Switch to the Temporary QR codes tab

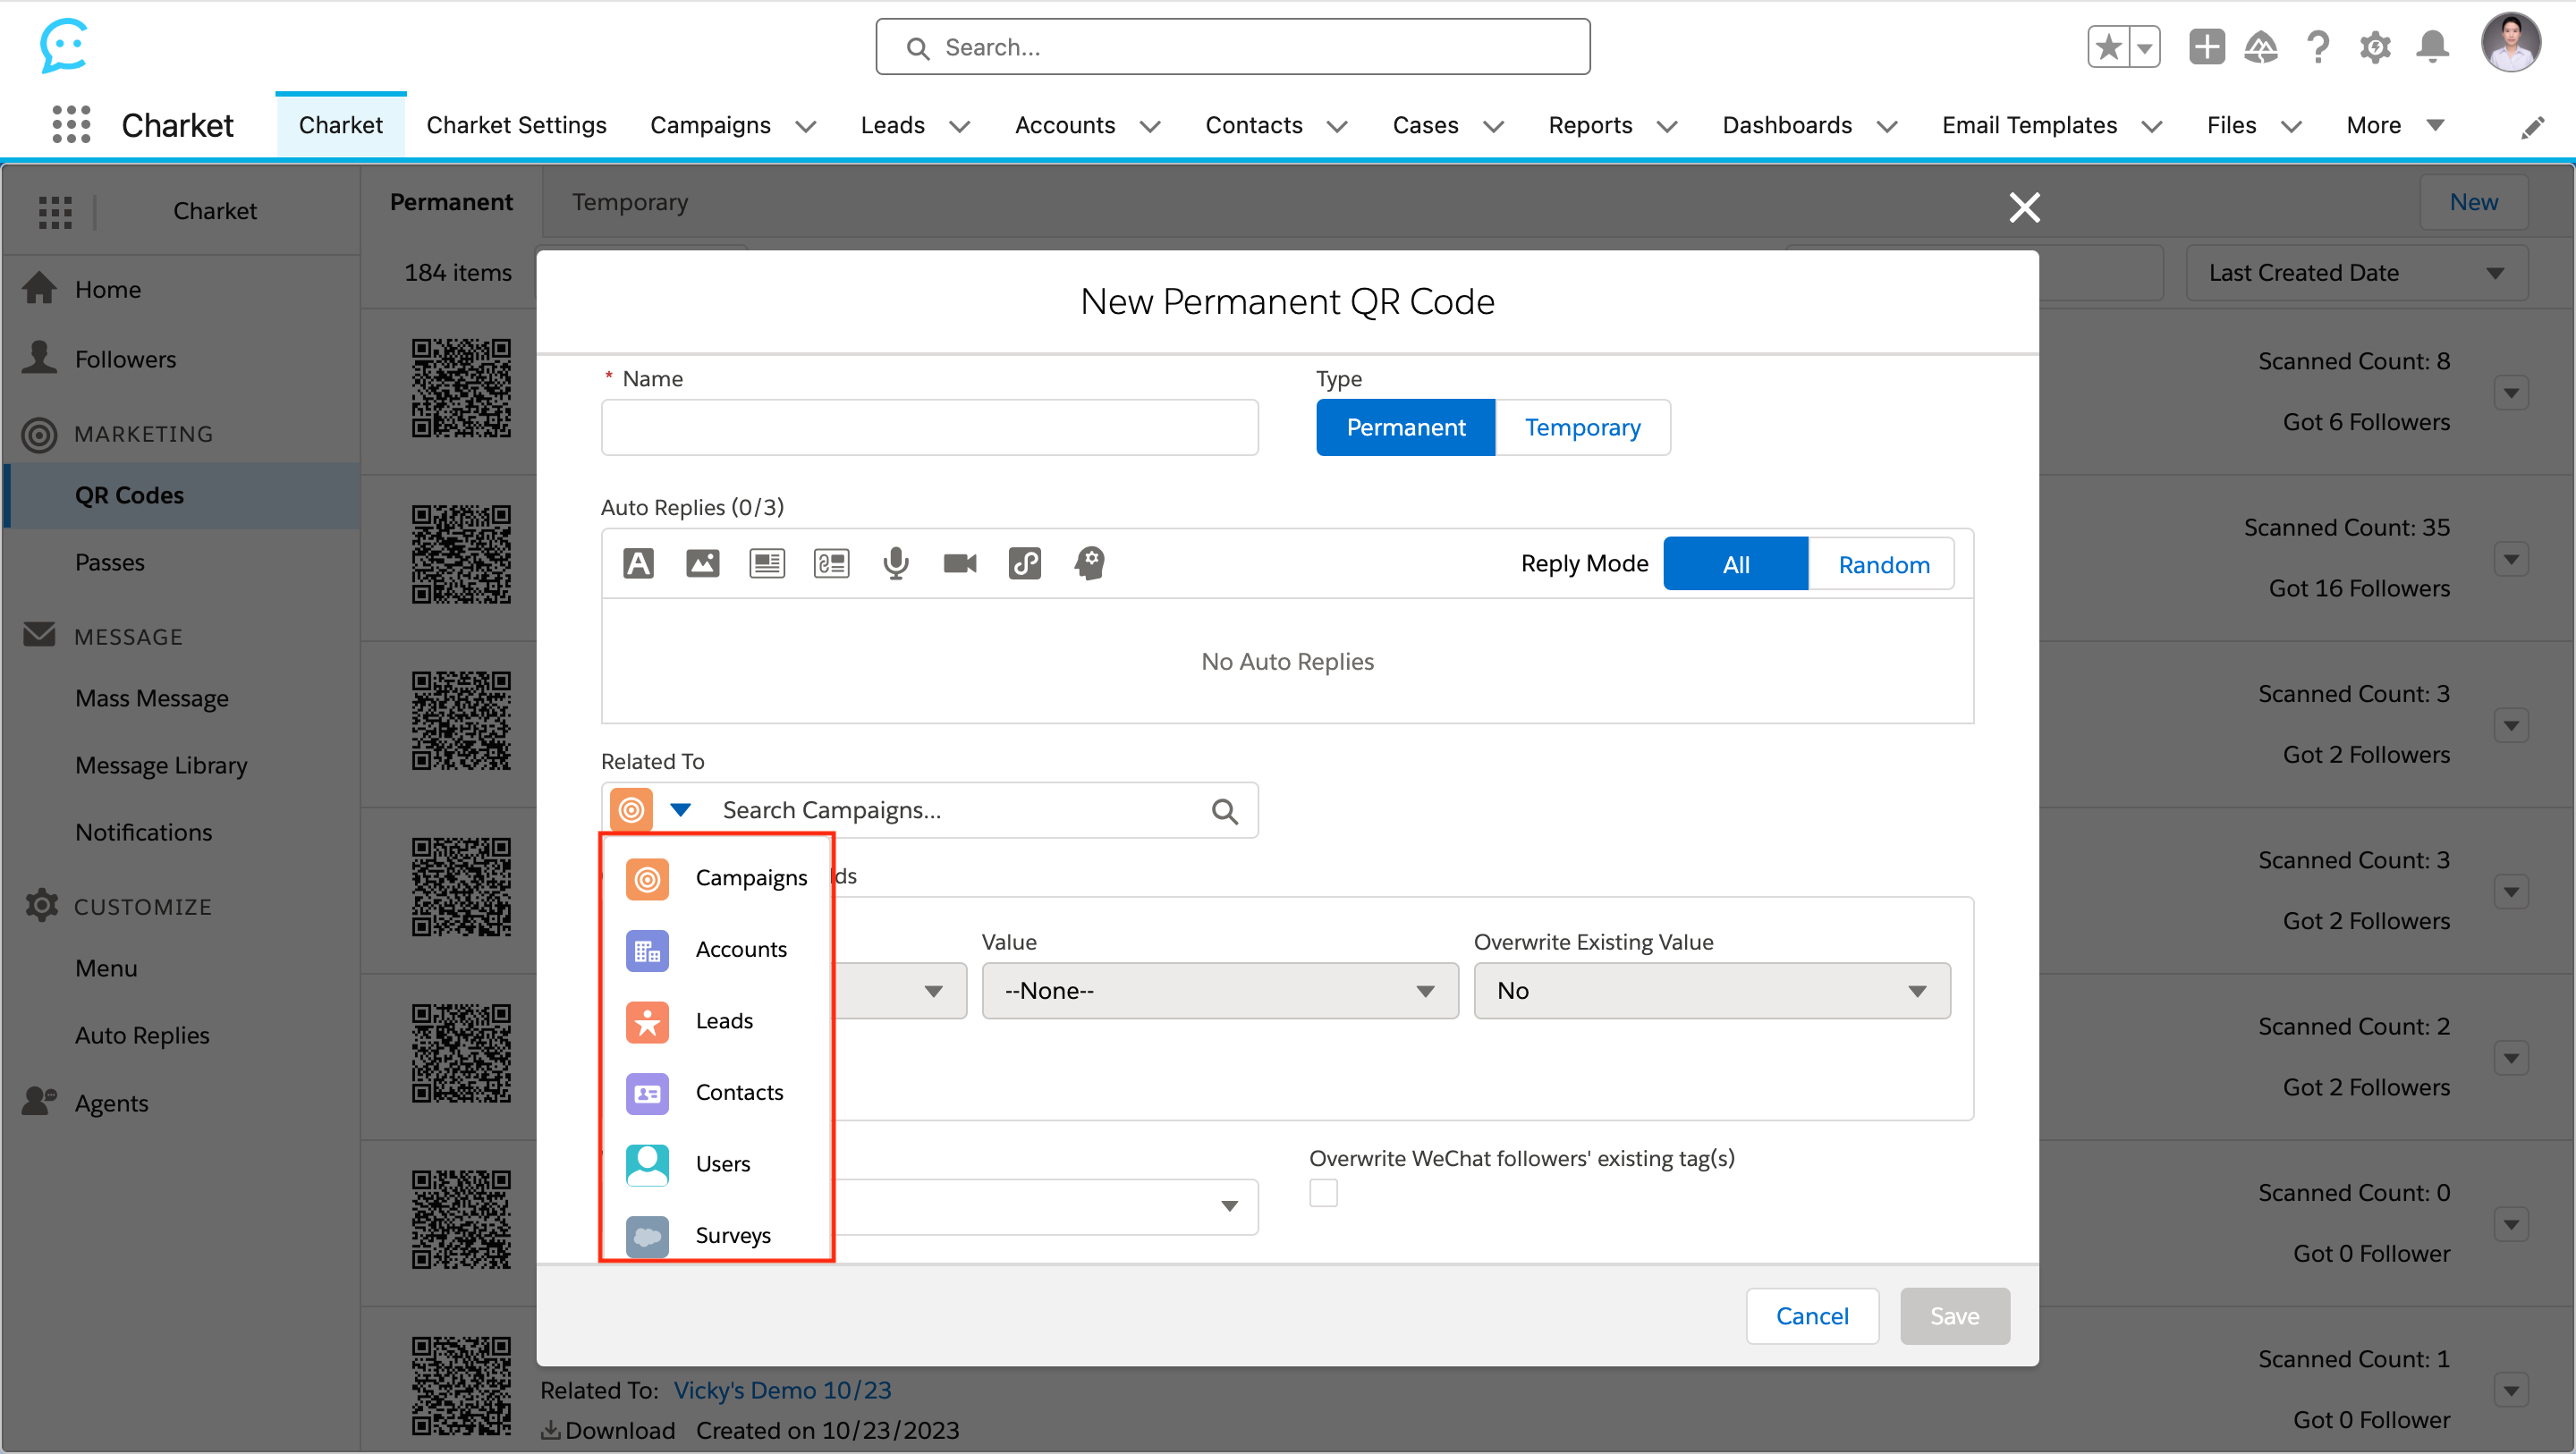point(630,203)
